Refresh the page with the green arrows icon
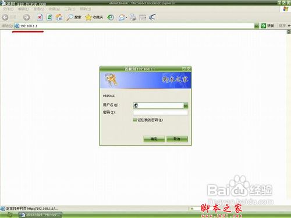The image size is (291, 218). (x=49, y=17)
